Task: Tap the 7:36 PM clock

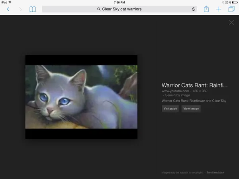Action: point(119,2)
